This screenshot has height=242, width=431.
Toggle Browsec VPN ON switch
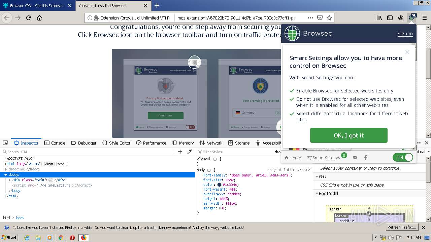[x=403, y=157]
